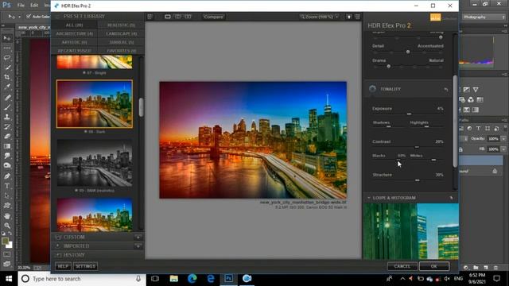Click the foreground color swatch in Photoshop
This screenshot has height=286, width=509.
point(5,241)
